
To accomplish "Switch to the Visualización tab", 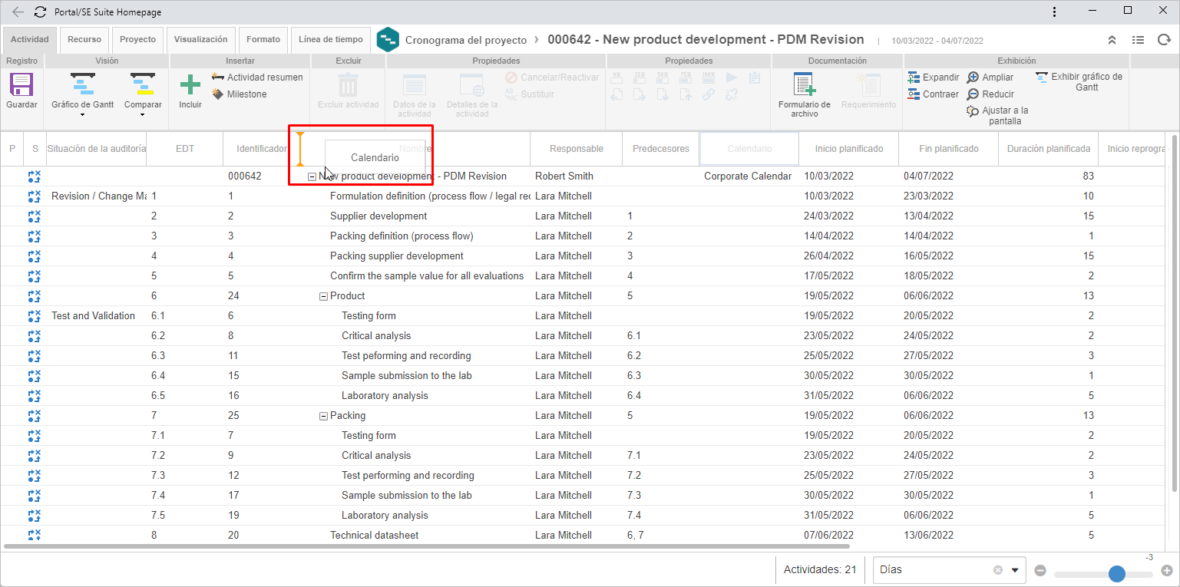I will (201, 39).
